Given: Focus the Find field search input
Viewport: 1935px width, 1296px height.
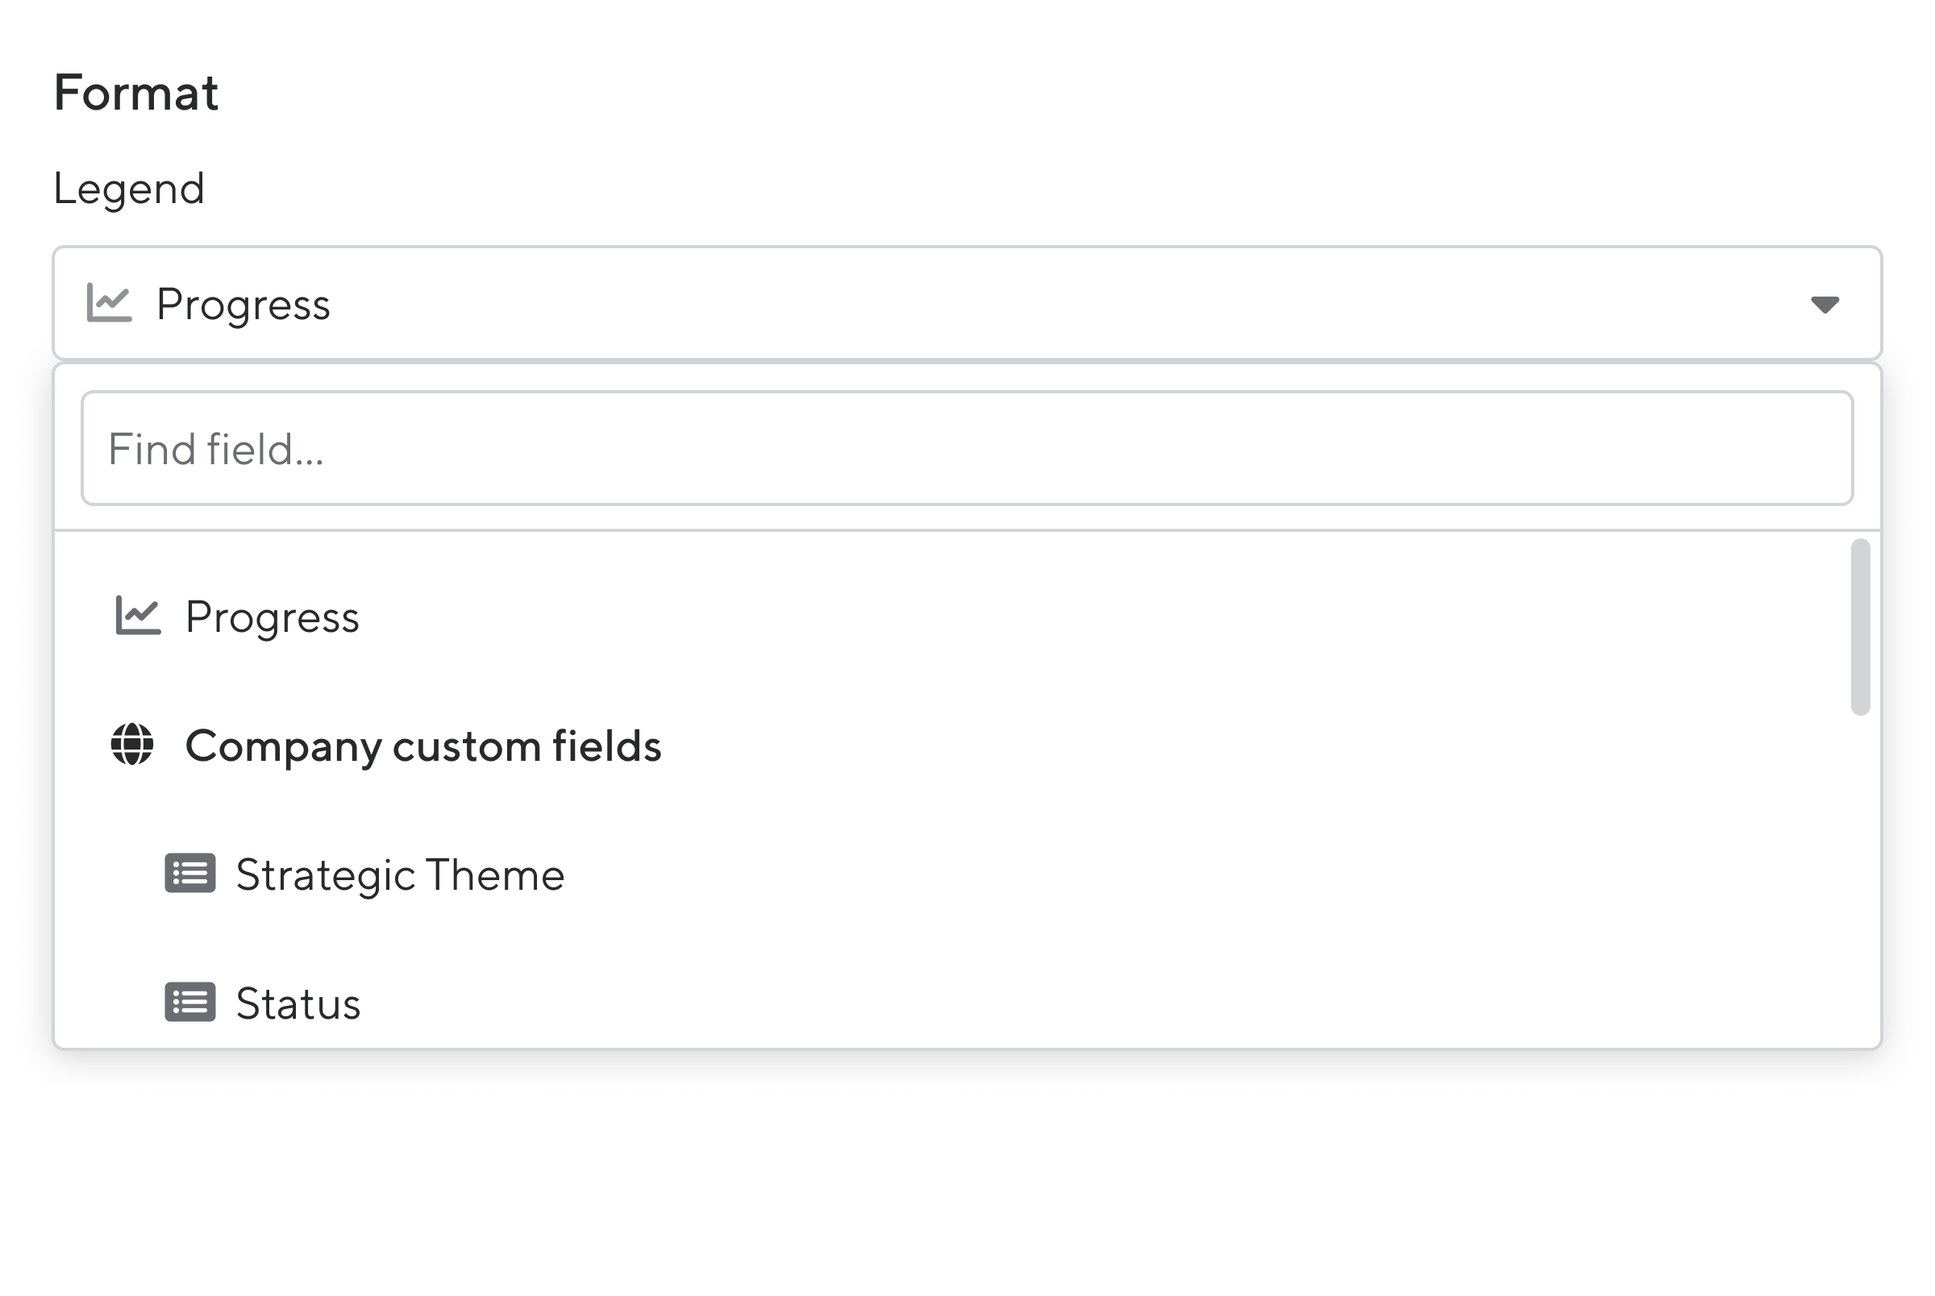Looking at the screenshot, I should [x=967, y=448].
